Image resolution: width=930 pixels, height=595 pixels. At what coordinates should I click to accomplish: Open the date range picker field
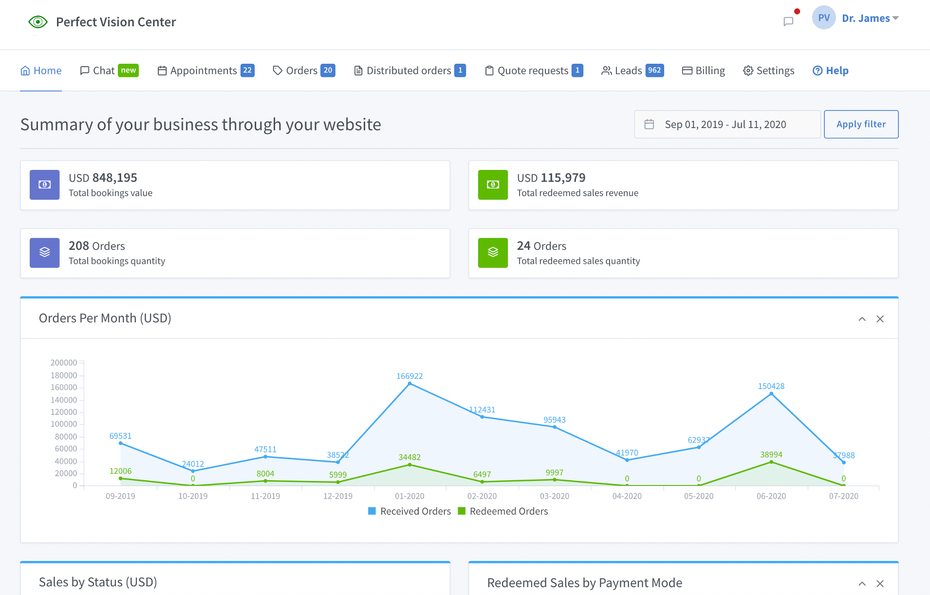tap(727, 124)
